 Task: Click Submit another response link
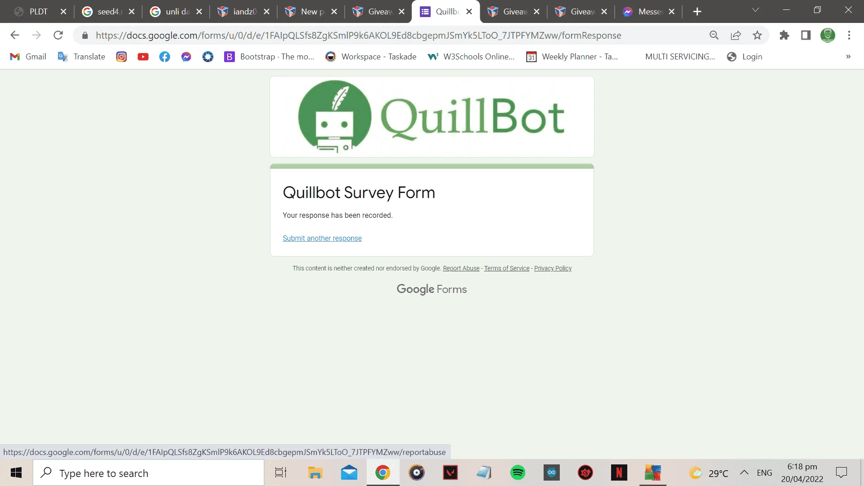[x=322, y=238]
